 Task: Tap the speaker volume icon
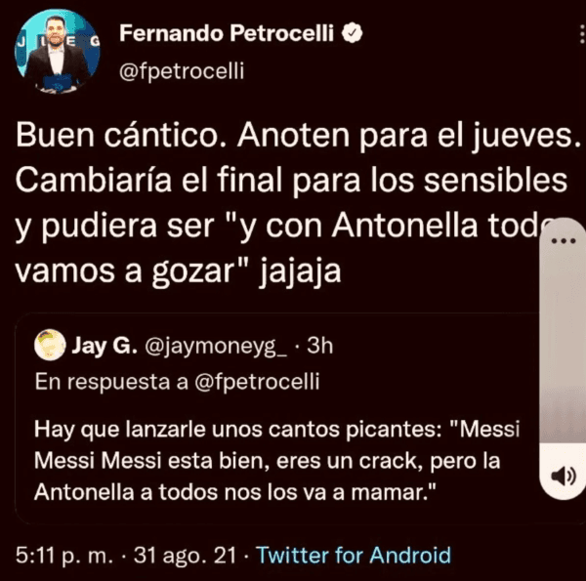tap(563, 476)
